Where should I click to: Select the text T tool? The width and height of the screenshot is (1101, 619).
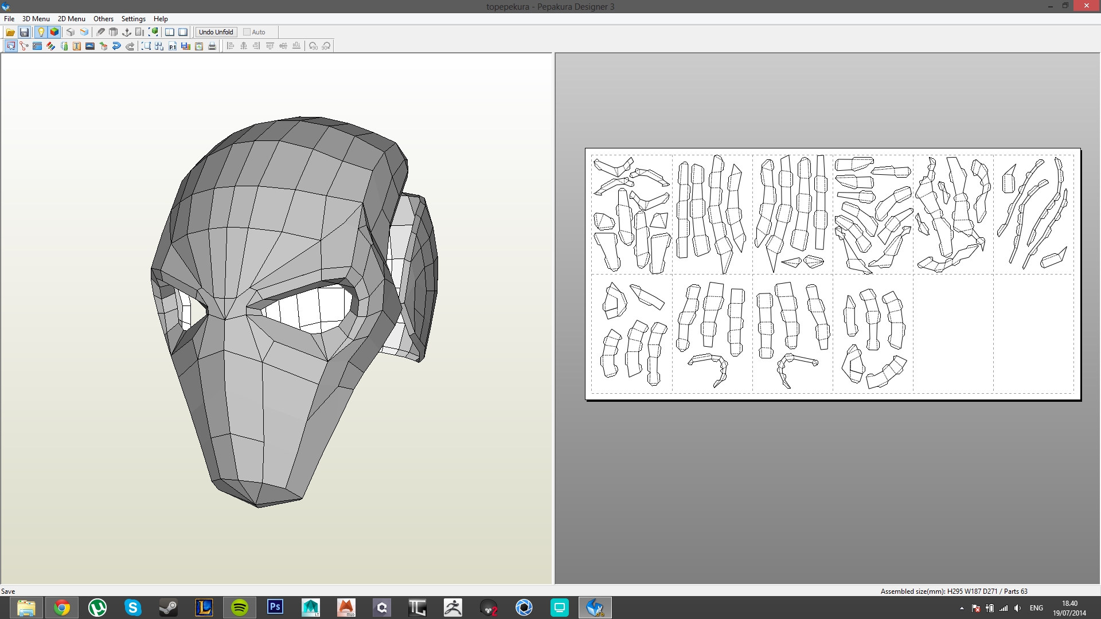click(x=77, y=46)
